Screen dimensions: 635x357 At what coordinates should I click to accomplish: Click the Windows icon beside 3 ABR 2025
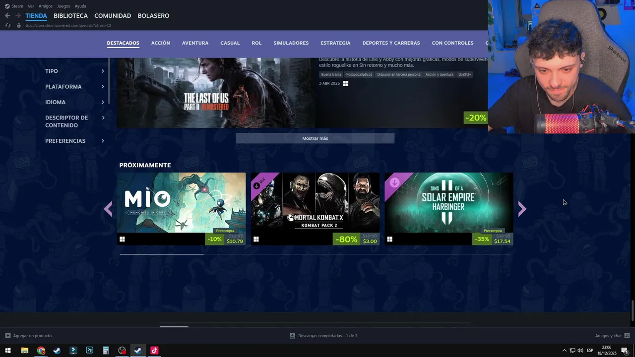coord(346,83)
